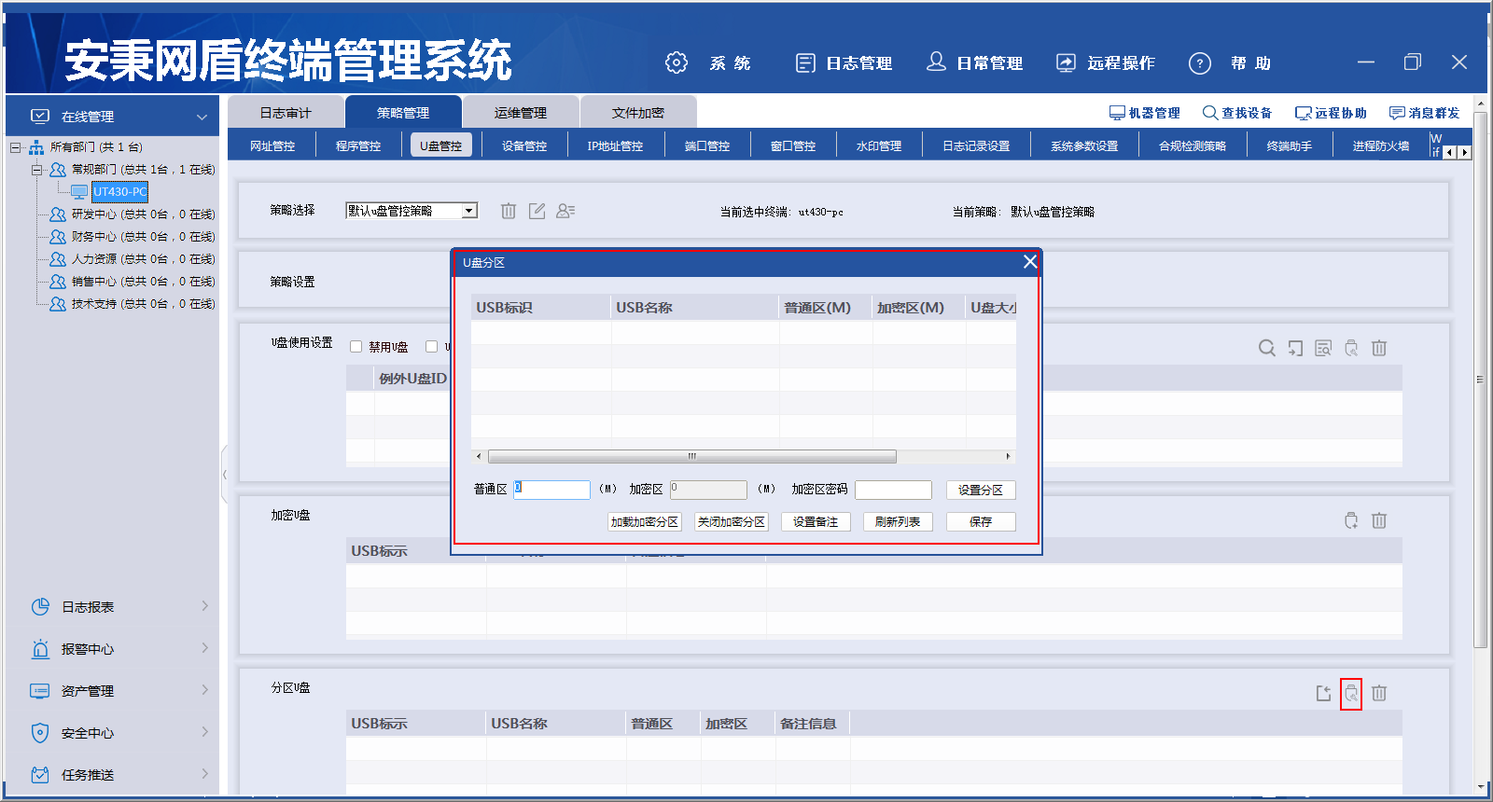
Task: Click the dialog's horizontal scrollbar thumb
Action: 691,456
